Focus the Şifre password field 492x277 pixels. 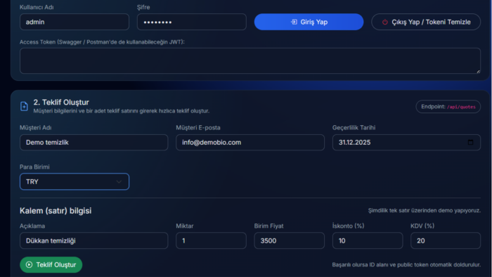tap(191, 22)
